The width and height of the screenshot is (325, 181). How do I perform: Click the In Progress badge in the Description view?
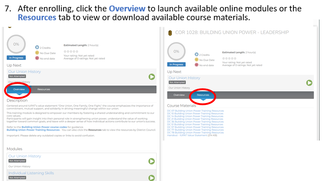coord(16,58)
